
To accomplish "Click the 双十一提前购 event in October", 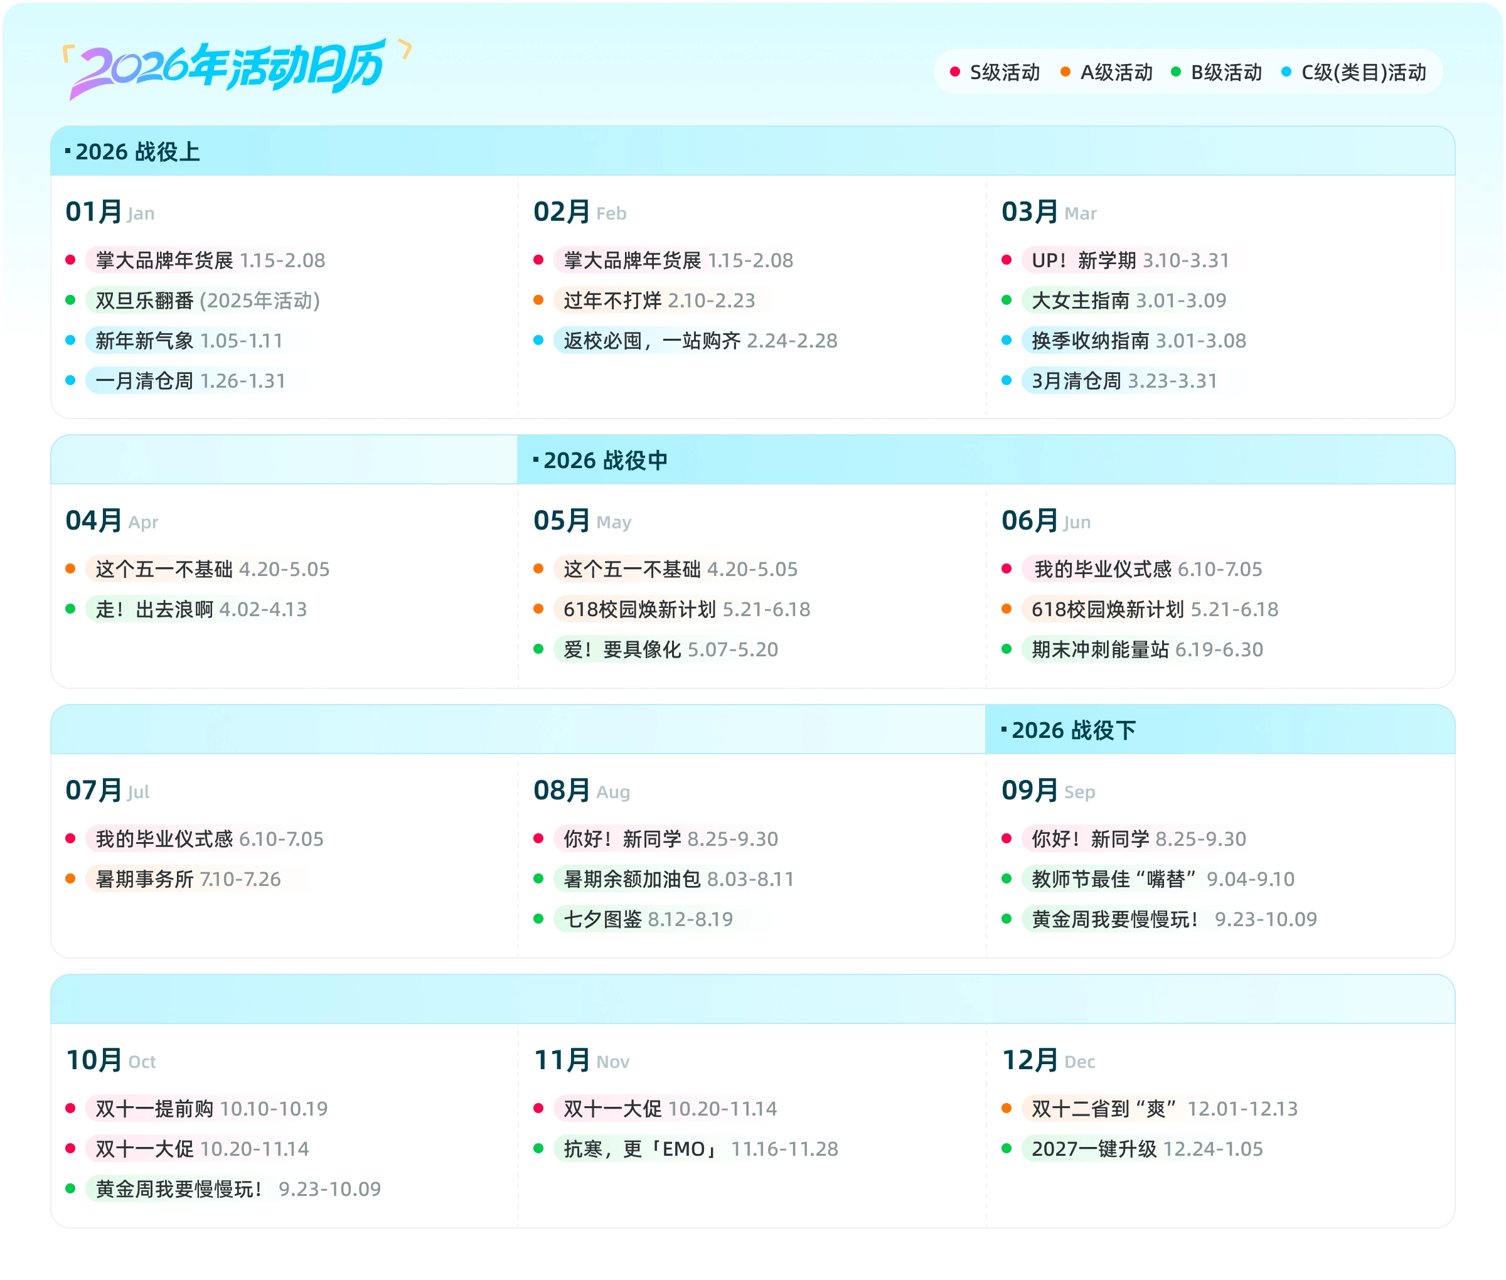I will pos(154,1109).
